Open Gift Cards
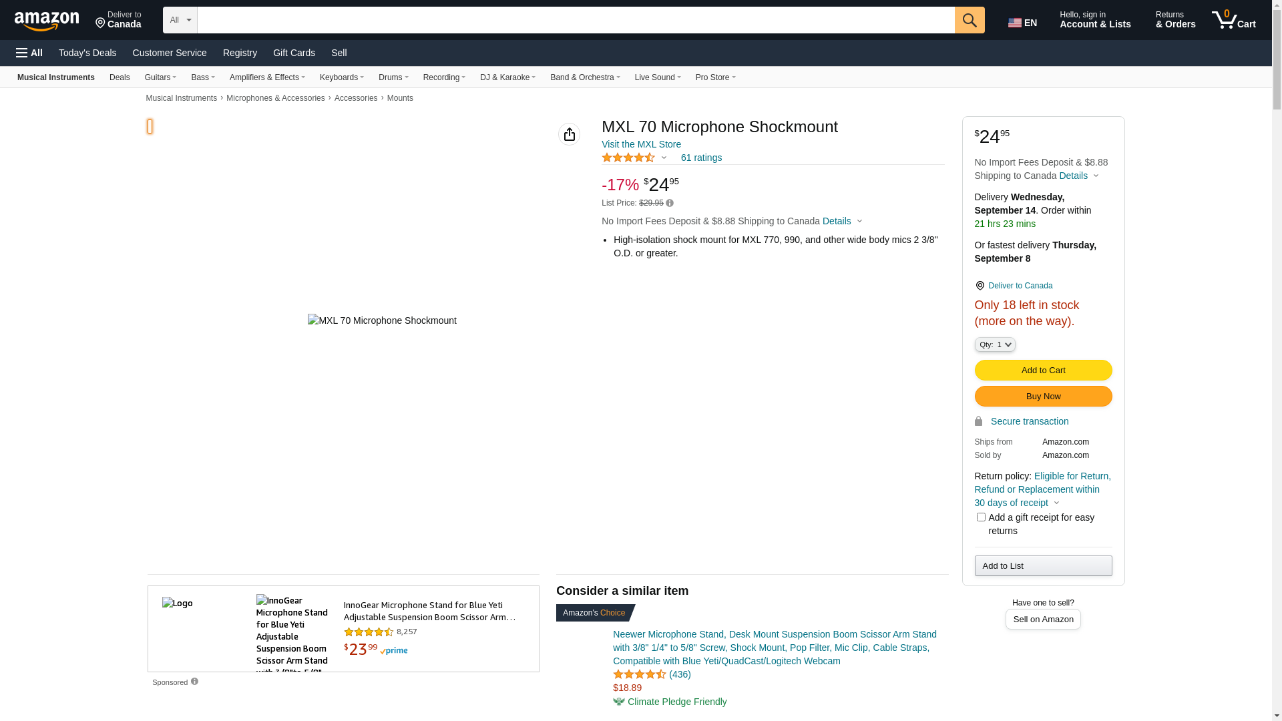This screenshot has width=1282, height=721. (294, 53)
